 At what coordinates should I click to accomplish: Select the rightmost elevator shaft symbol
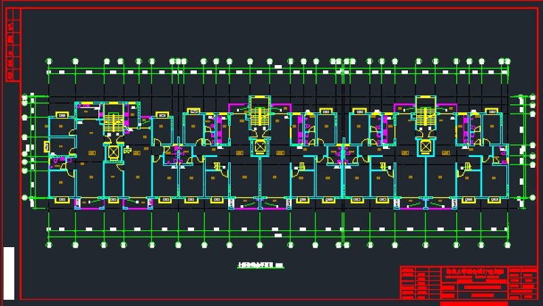pyautogui.click(x=426, y=146)
